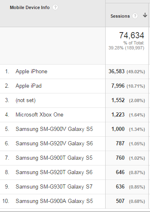Click Xbox One sessions count 1,223
This screenshot has height=212, width=150.
pos(118,115)
